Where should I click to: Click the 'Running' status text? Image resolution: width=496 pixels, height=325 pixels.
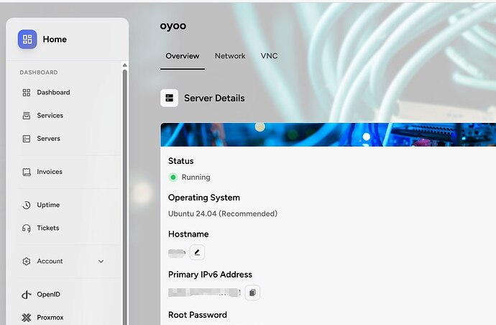[x=196, y=177]
